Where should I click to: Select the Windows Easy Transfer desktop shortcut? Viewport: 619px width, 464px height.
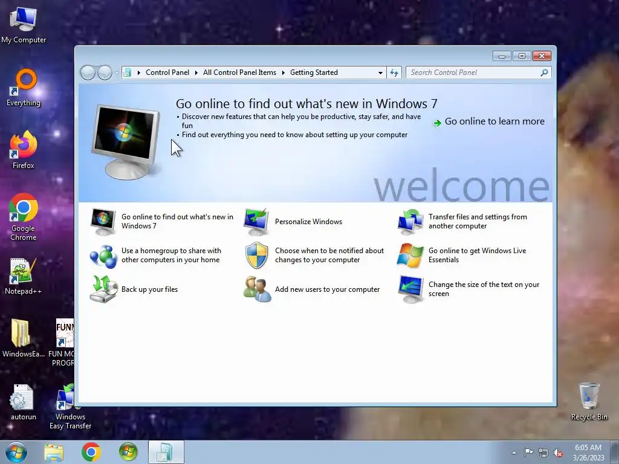point(70,407)
